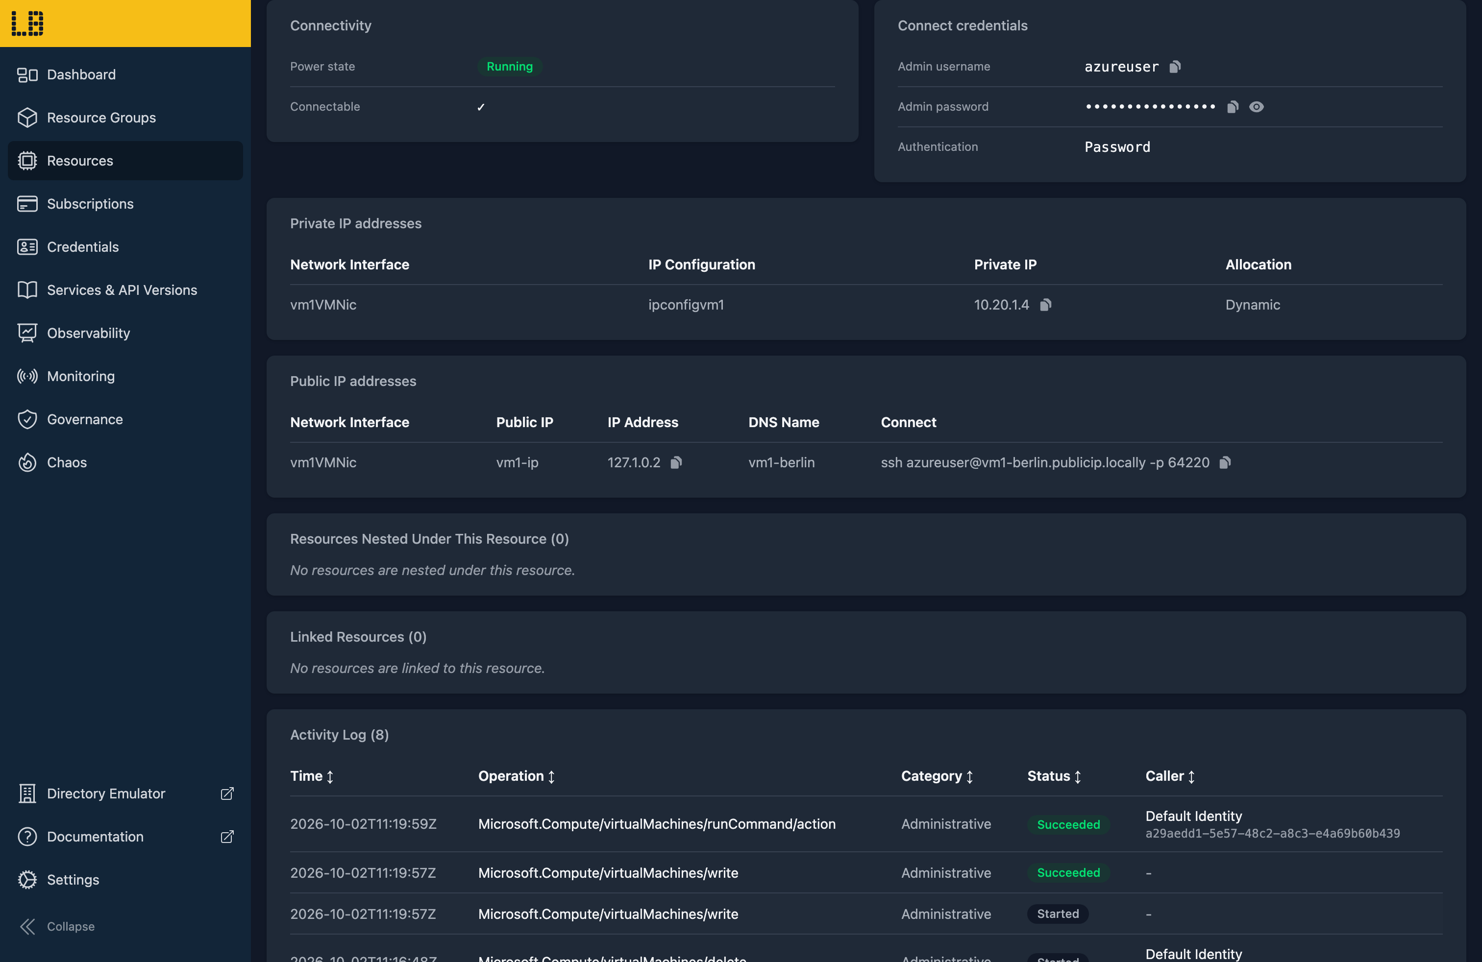Screen dimensions: 1482x962
Task: Open Governance section
Action: 125,419
